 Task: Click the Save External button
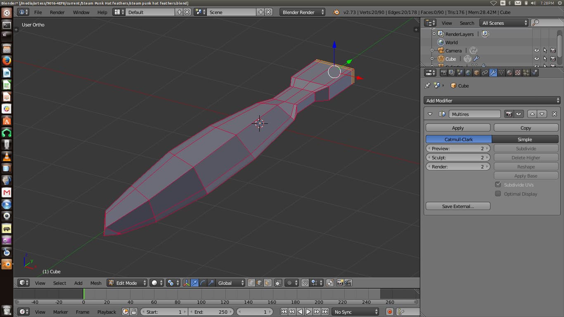[457, 206]
